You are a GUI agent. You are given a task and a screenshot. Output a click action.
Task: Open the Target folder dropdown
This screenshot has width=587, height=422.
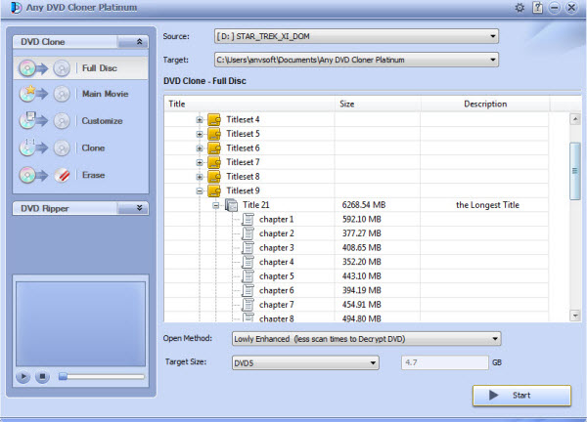(493, 60)
